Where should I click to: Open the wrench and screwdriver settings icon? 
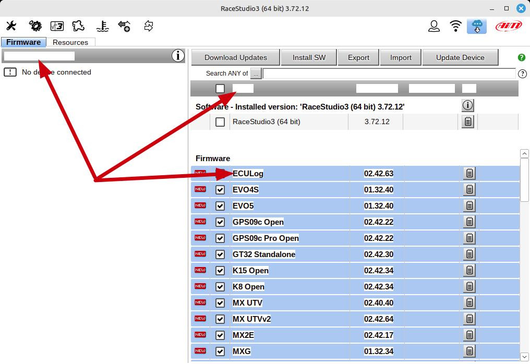[x=11, y=26]
